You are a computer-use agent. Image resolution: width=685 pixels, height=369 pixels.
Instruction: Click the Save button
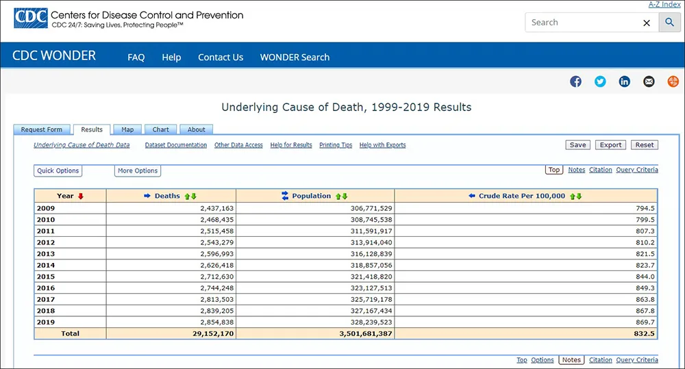[577, 145]
